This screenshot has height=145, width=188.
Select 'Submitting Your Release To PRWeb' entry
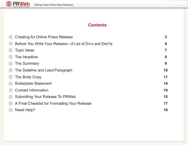click(45, 97)
